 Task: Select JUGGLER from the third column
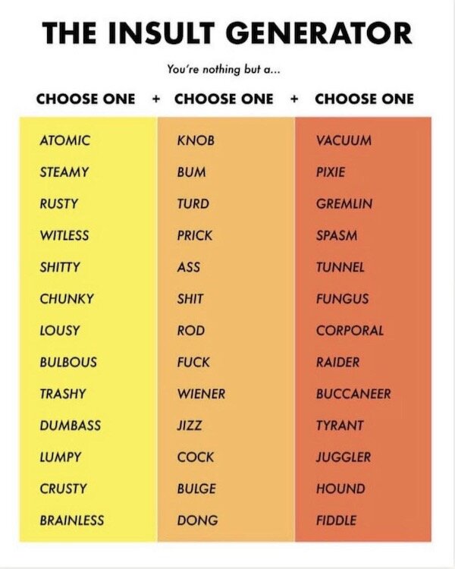point(344,457)
